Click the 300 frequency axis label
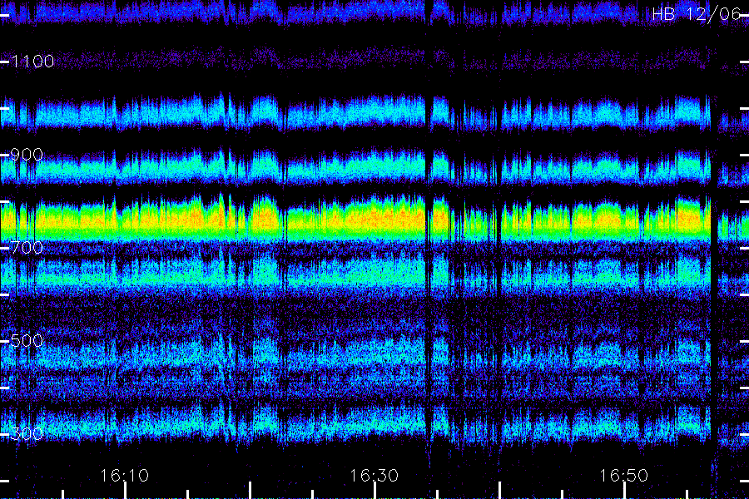 [27, 433]
